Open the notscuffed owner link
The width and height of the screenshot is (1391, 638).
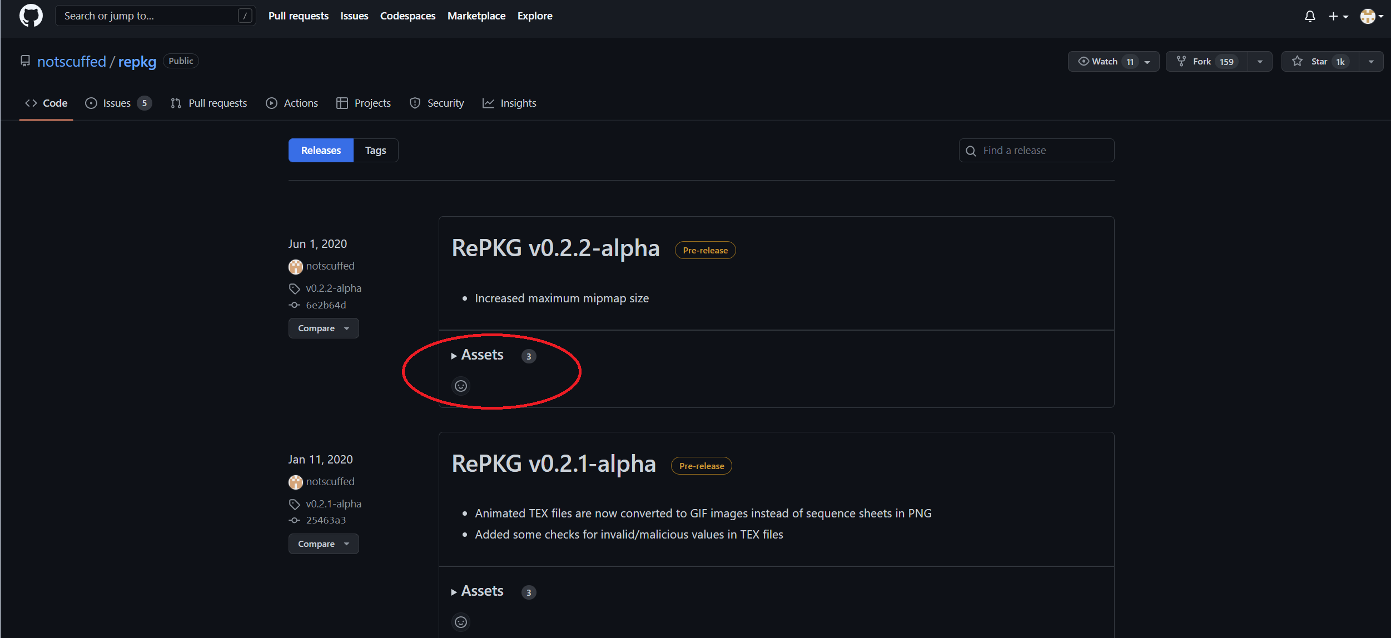click(71, 61)
